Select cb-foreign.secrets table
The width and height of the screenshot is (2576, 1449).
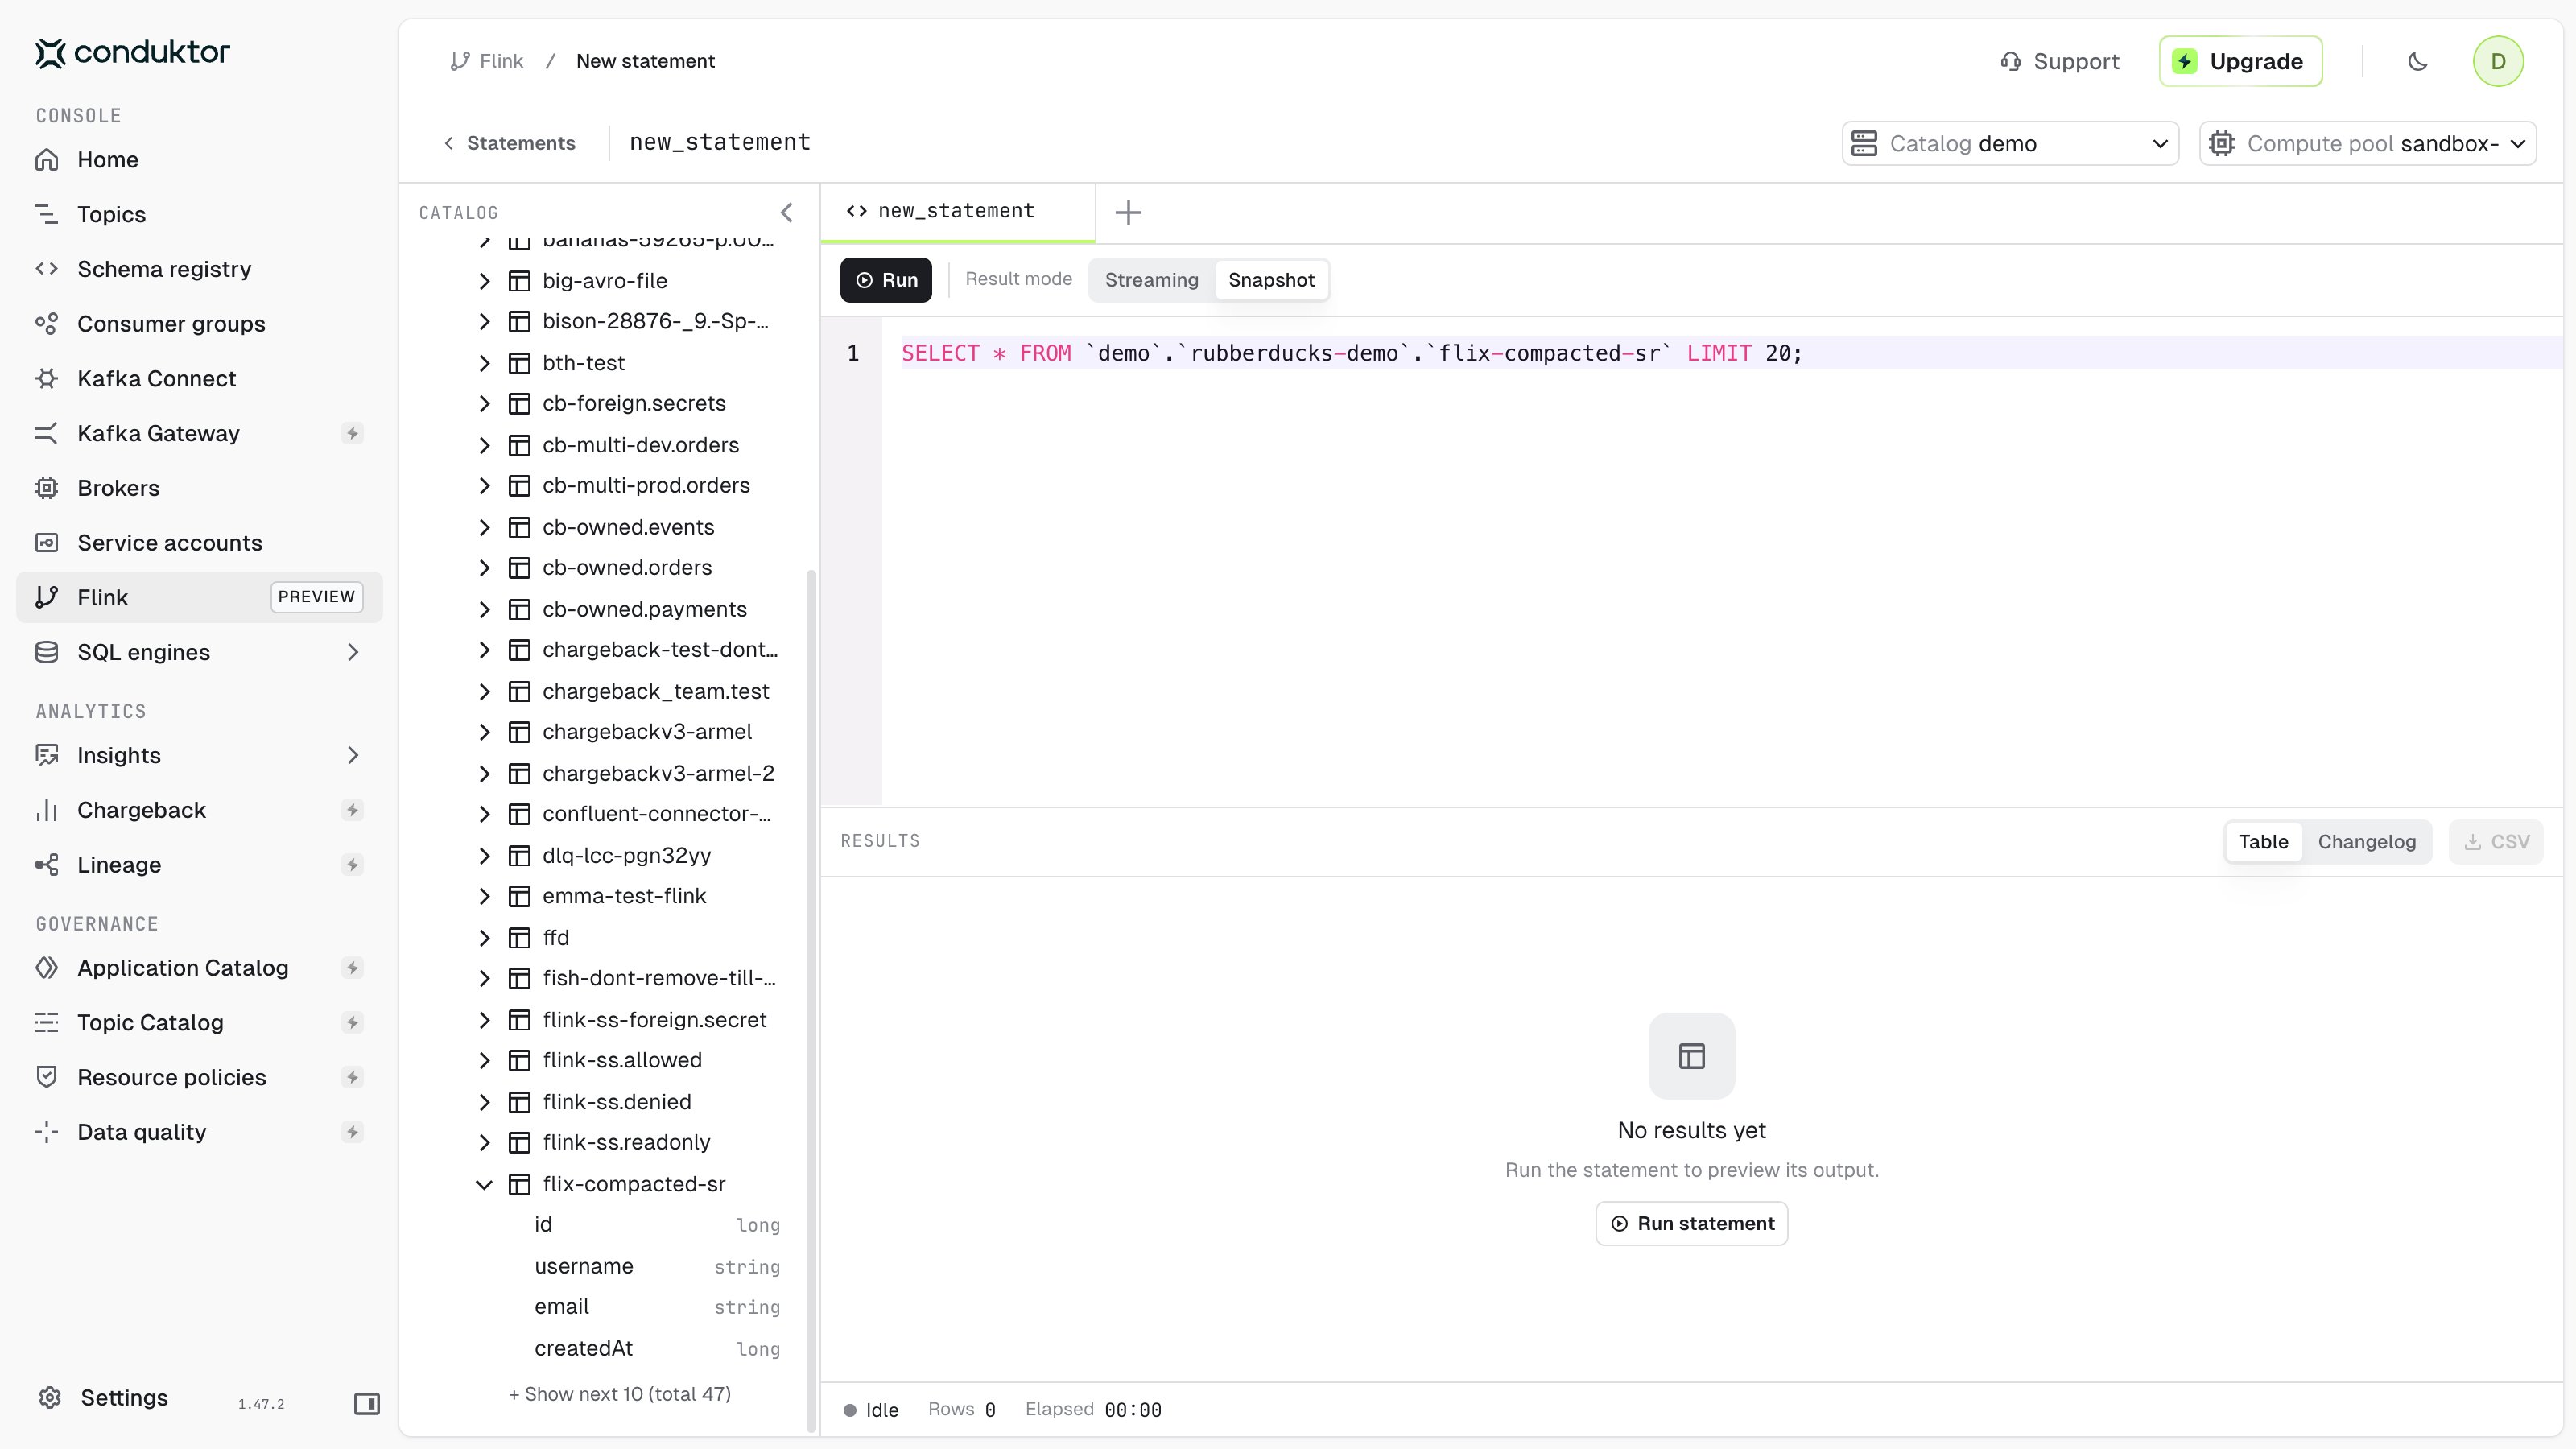tap(633, 404)
